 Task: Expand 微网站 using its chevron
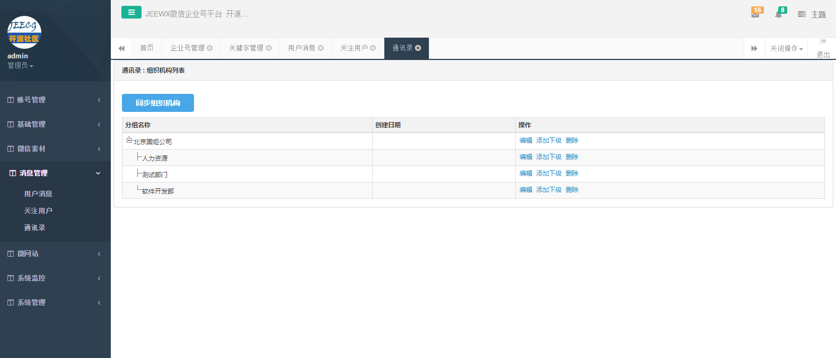(x=99, y=254)
